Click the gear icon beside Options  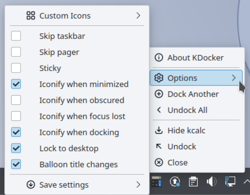click(x=159, y=78)
